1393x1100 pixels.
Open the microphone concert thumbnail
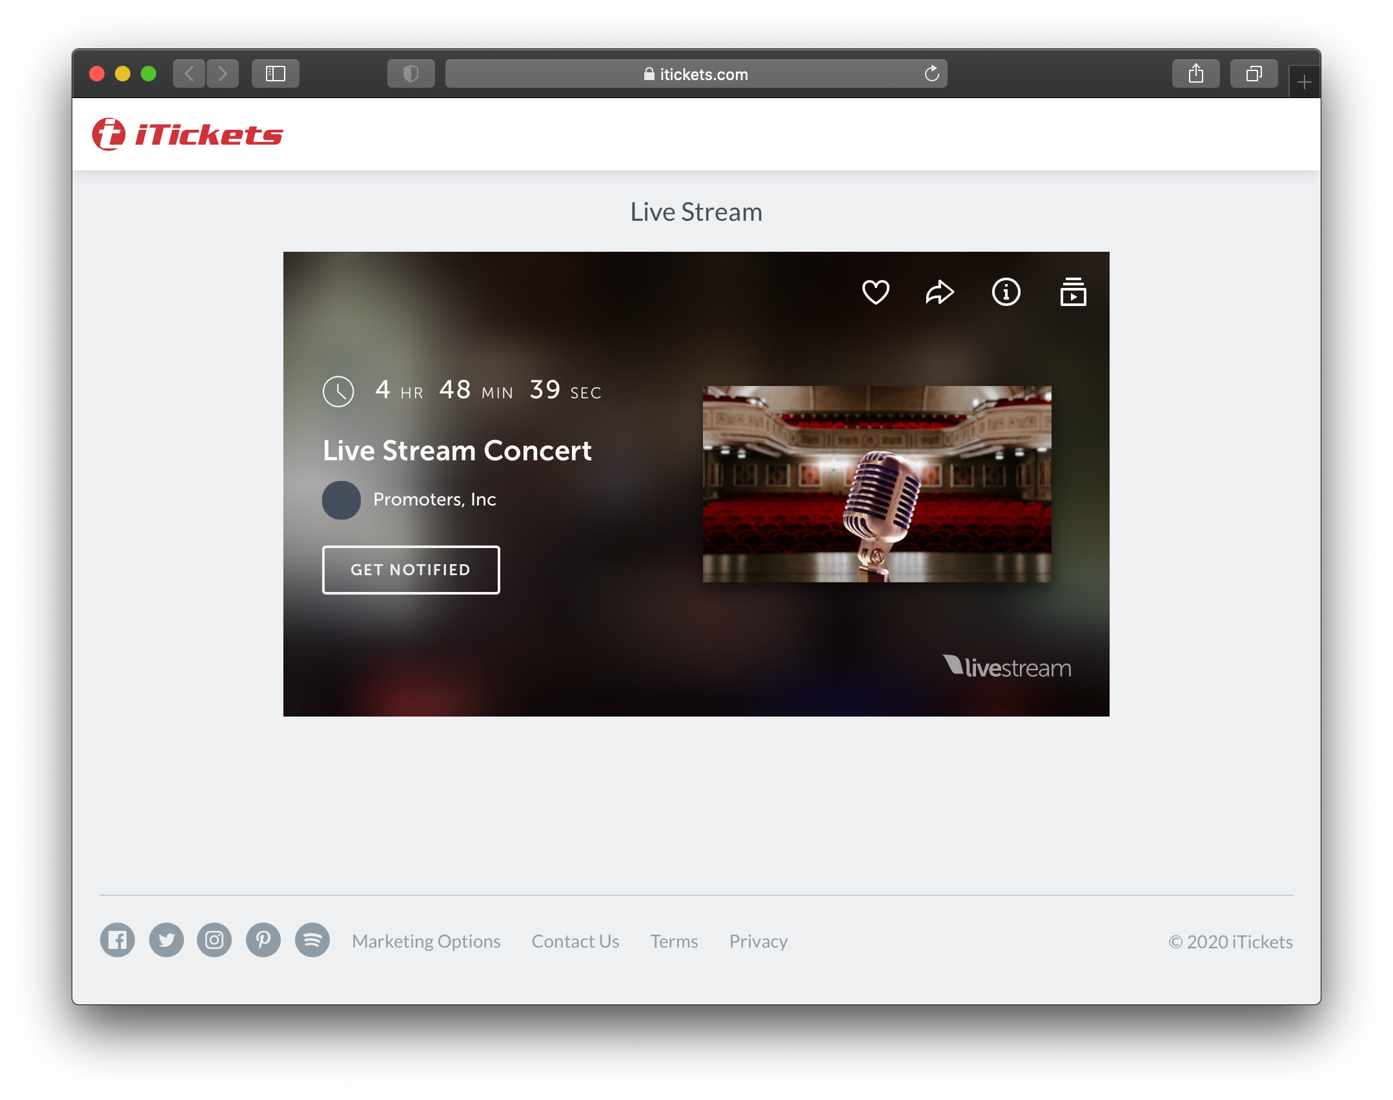[877, 484]
